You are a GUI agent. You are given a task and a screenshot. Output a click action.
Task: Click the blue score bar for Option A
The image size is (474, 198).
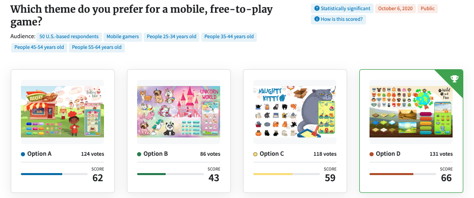54,174
